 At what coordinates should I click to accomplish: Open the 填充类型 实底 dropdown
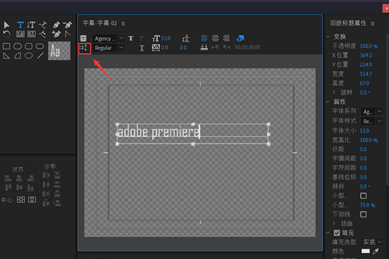pyautogui.click(x=372, y=242)
